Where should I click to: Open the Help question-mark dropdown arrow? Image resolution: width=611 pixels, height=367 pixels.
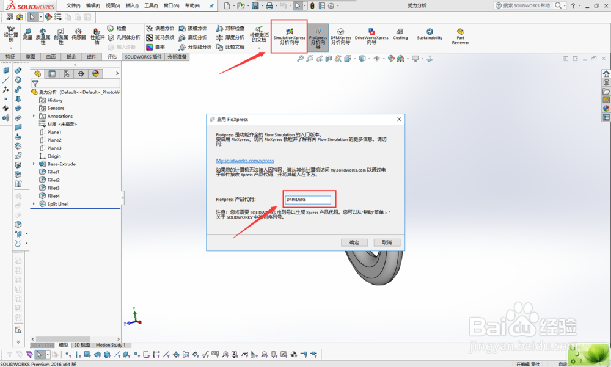pyautogui.click(x=580, y=6)
